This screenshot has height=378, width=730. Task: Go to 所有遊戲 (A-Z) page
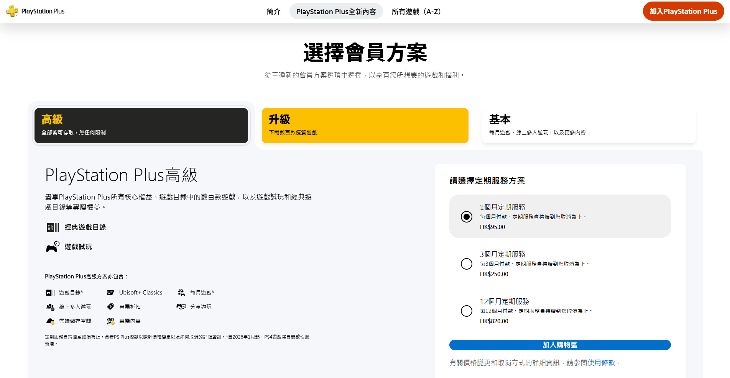tap(417, 11)
